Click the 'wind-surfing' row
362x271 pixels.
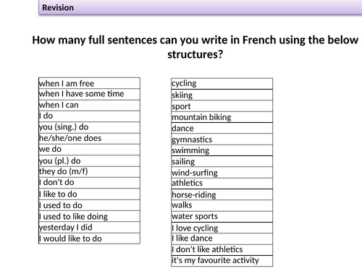[x=222, y=172]
